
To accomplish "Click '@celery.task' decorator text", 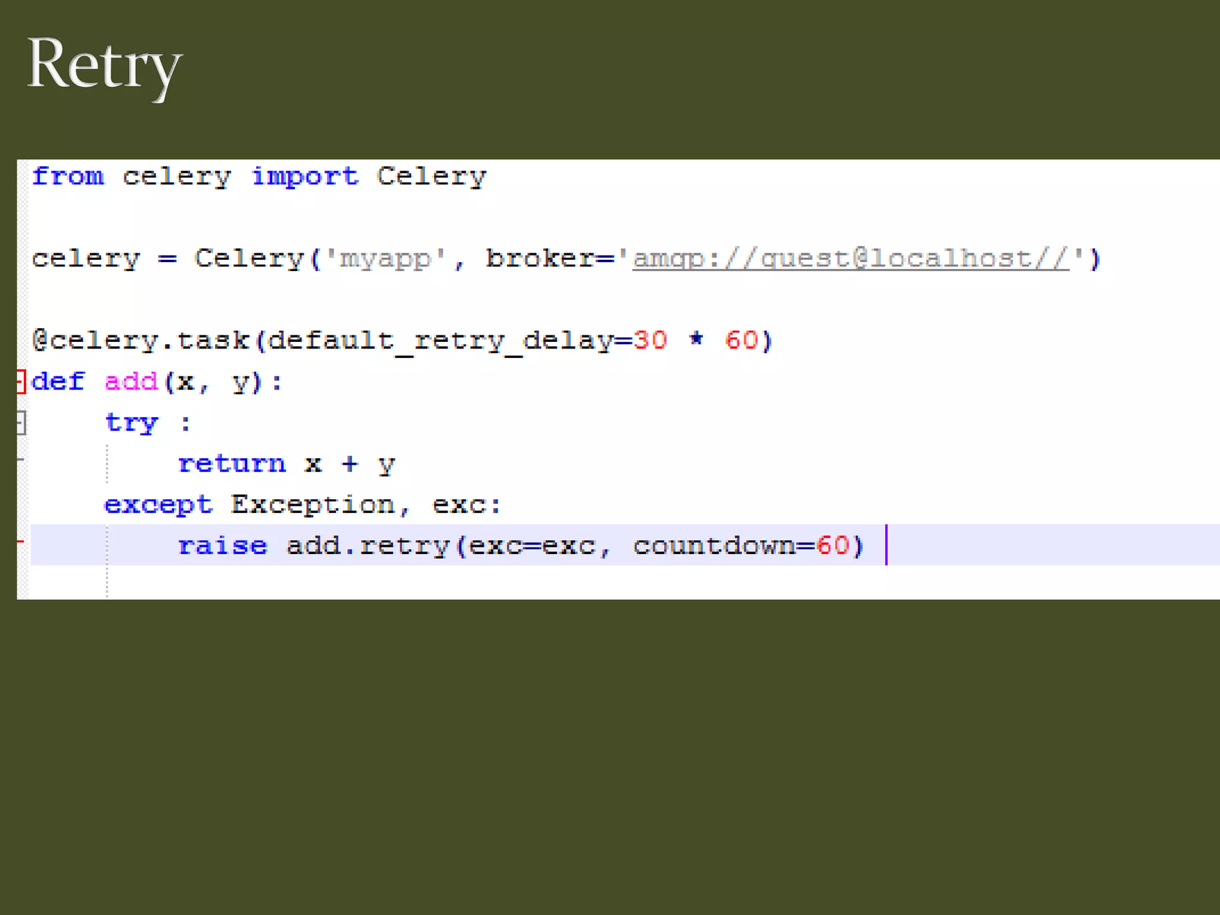I will coord(141,341).
